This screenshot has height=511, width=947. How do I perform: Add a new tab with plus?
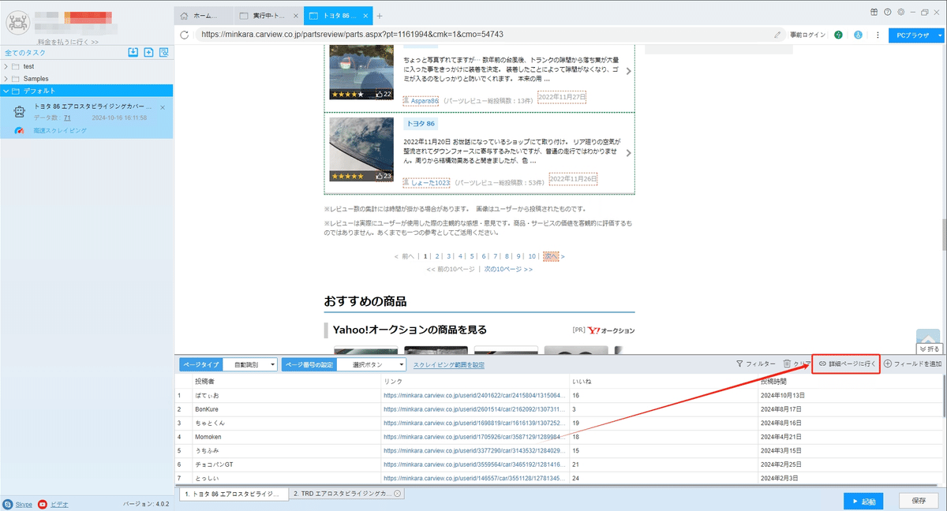coord(380,16)
